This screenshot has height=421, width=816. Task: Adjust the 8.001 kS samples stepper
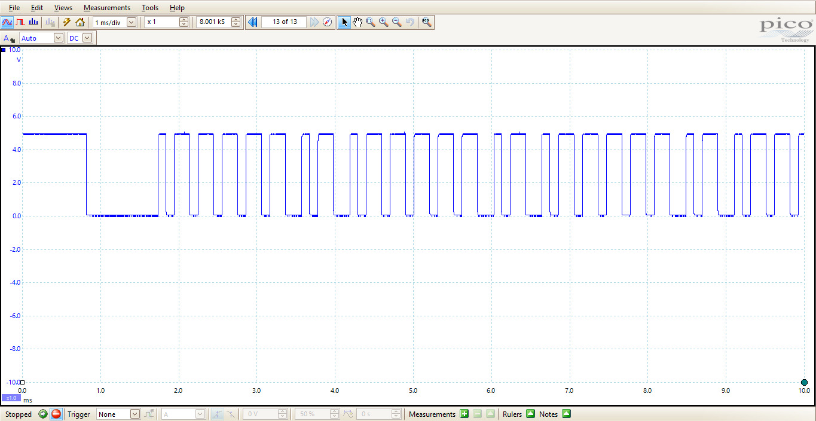236,22
